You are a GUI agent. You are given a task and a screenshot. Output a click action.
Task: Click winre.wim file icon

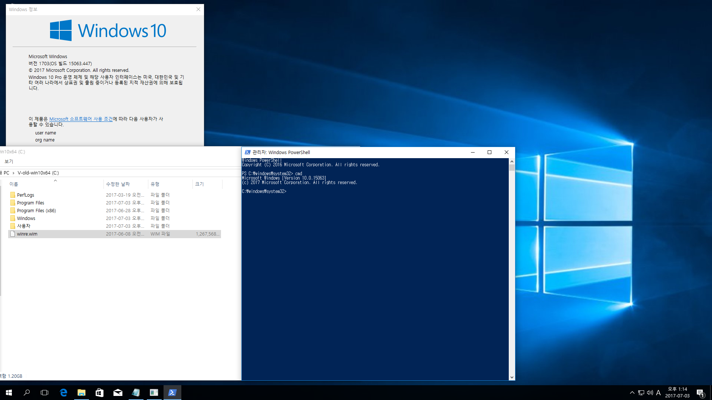point(13,234)
